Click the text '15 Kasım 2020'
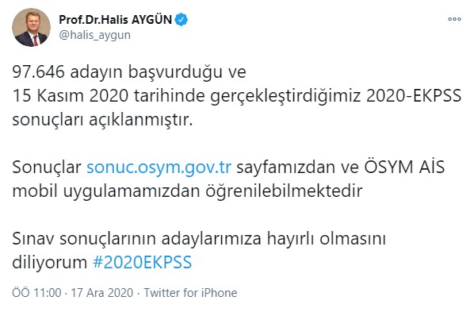Image resolution: width=474 pixels, height=312 pixels. 71,96
